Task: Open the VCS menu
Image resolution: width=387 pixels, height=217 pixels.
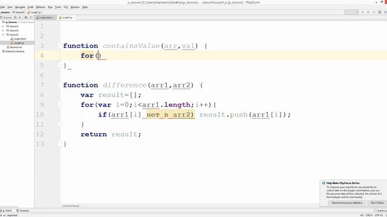Action: pyautogui.click(x=66, y=7)
